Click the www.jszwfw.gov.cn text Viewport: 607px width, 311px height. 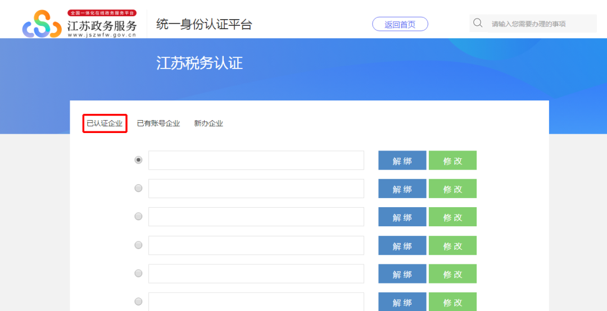(x=102, y=35)
